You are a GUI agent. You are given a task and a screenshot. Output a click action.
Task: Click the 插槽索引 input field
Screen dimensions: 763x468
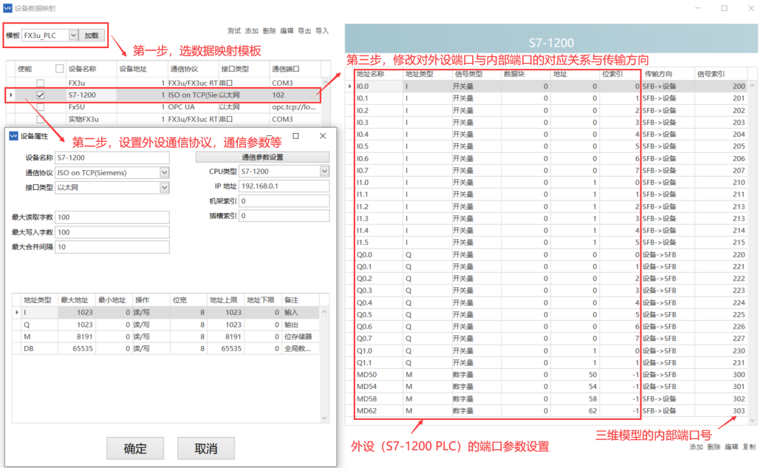pos(284,216)
